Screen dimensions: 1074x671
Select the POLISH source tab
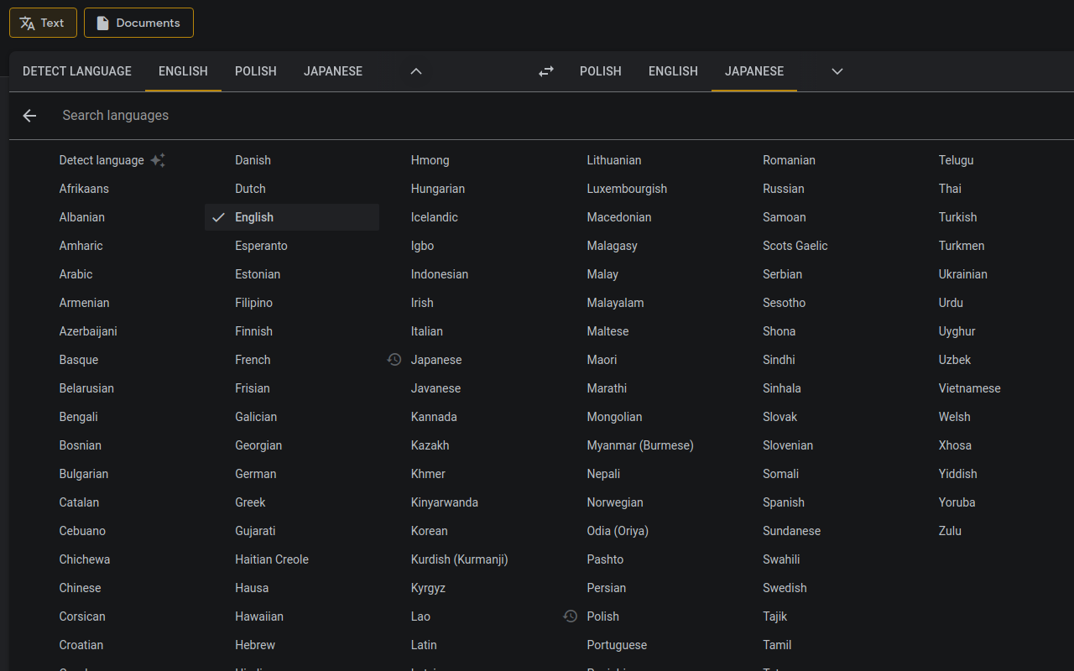coord(256,71)
